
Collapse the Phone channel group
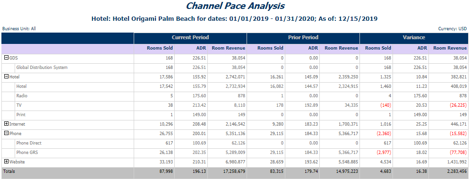tap(6, 134)
